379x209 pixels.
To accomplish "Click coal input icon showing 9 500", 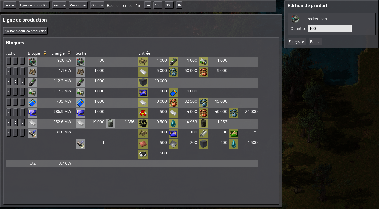I will 143,123.
